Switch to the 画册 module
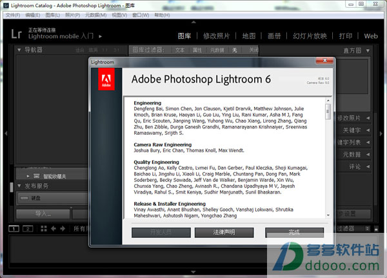 [x=274, y=36]
